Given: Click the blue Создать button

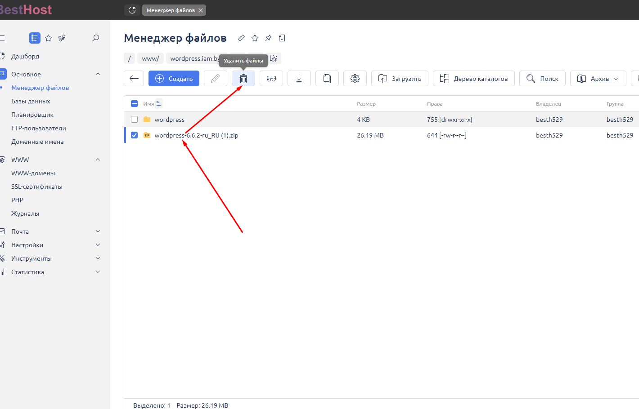Looking at the screenshot, I should click(174, 79).
